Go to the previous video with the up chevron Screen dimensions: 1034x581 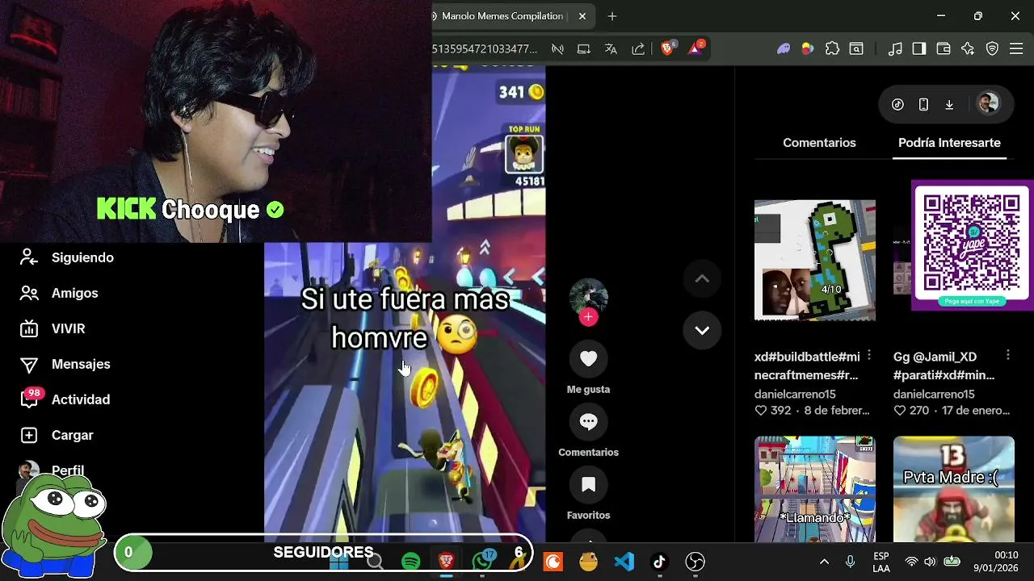pos(702,278)
